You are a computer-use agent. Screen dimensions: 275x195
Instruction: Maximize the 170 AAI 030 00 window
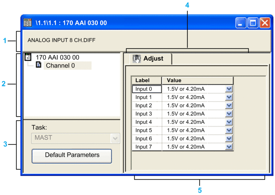point(253,23)
